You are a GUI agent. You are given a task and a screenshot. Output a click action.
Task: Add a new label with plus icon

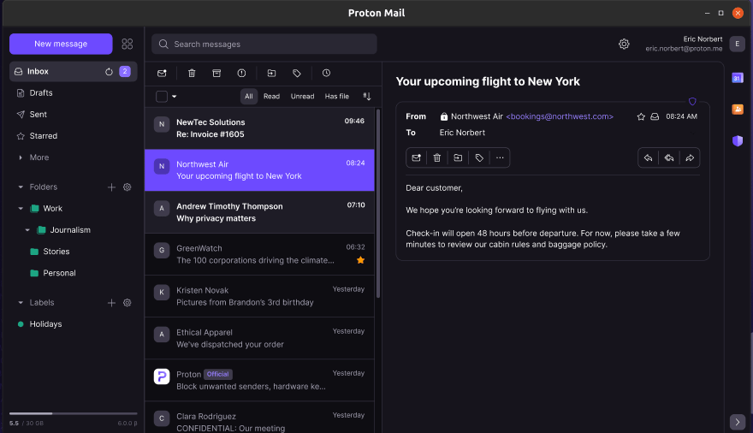111,303
